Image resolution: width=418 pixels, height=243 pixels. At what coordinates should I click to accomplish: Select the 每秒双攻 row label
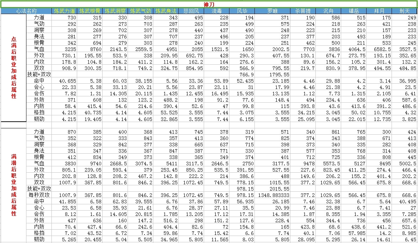tap(39, 195)
